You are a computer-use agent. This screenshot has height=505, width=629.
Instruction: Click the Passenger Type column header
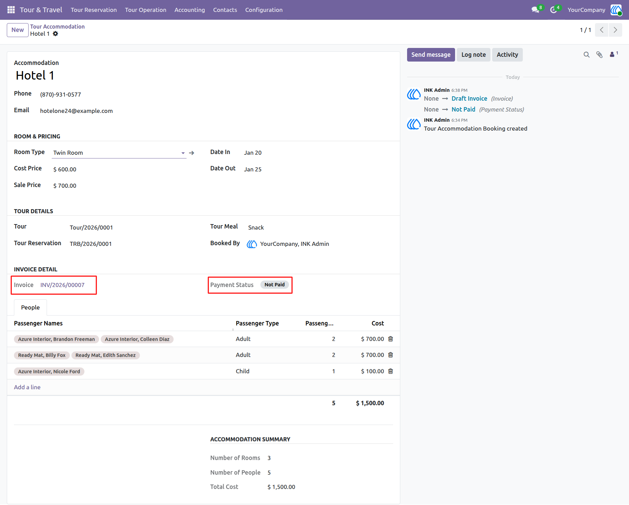tap(257, 323)
